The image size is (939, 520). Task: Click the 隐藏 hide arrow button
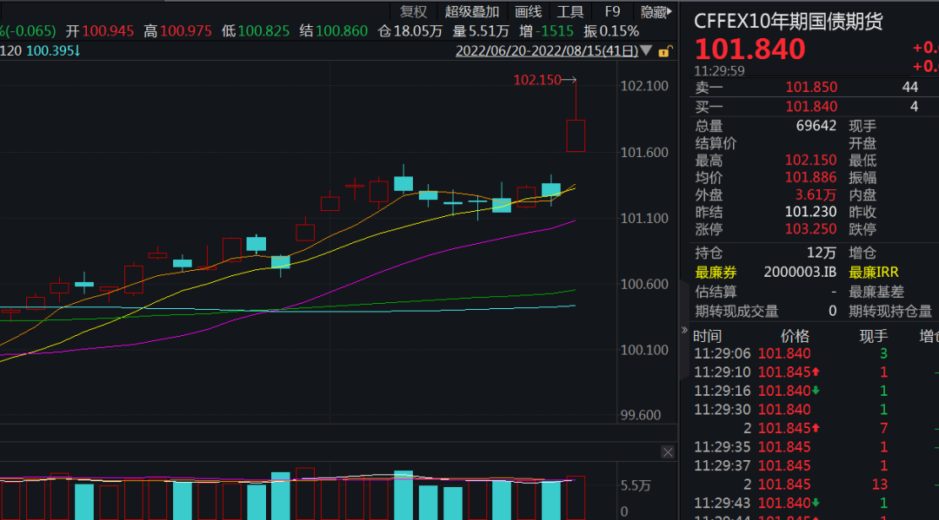point(656,11)
